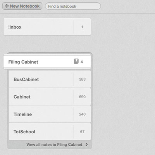Create a notebook with New Notebook button

(x=22, y=6)
